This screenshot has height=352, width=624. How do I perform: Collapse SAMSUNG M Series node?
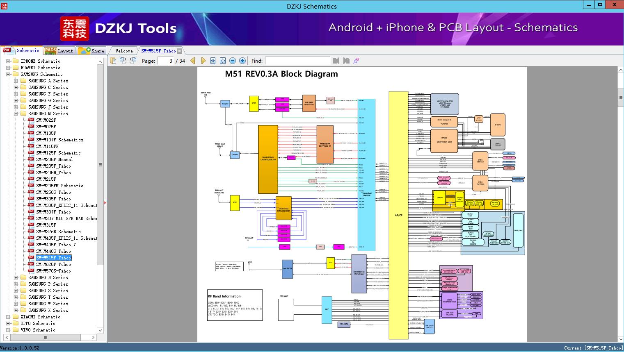[16, 114]
